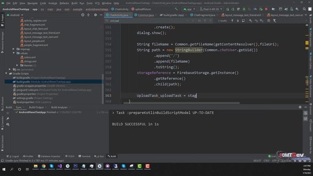
Task: Switch to the Common.java tab
Action: coord(146,15)
